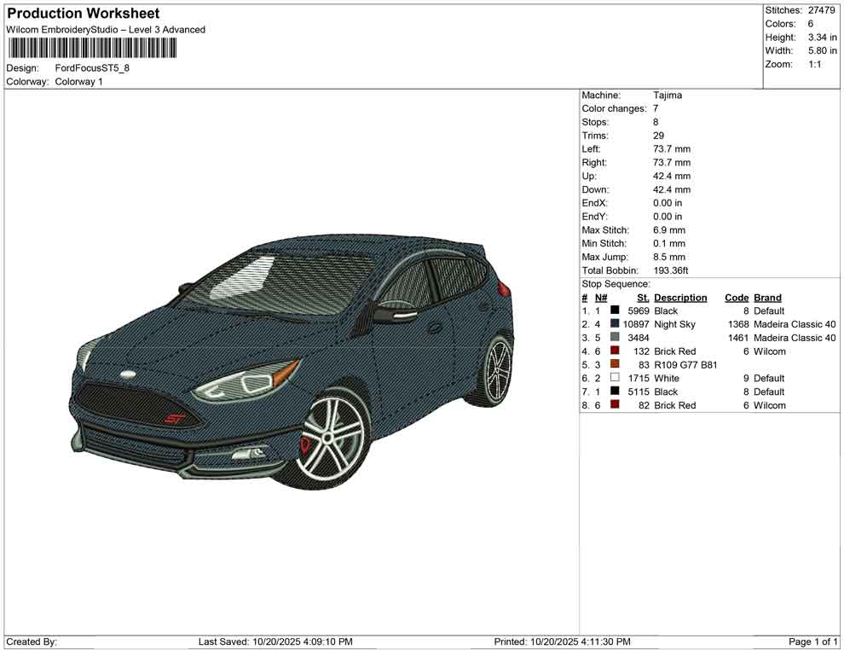
Task: Click the 'Code' column header
Action: click(x=737, y=298)
